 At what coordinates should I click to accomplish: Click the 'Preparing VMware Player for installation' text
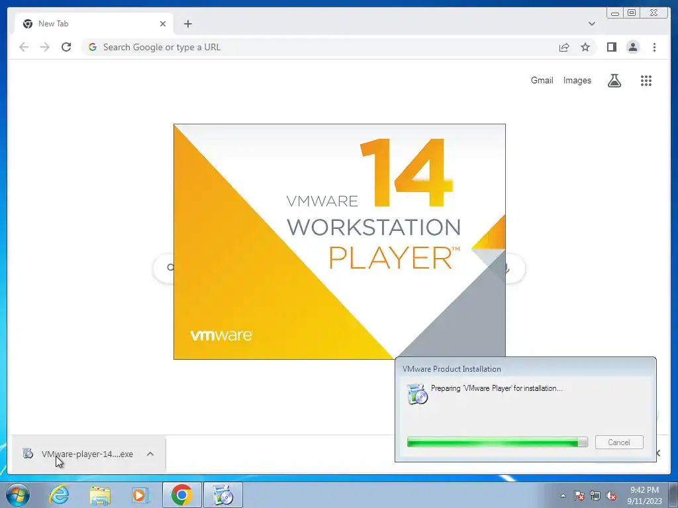(x=497, y=388)
